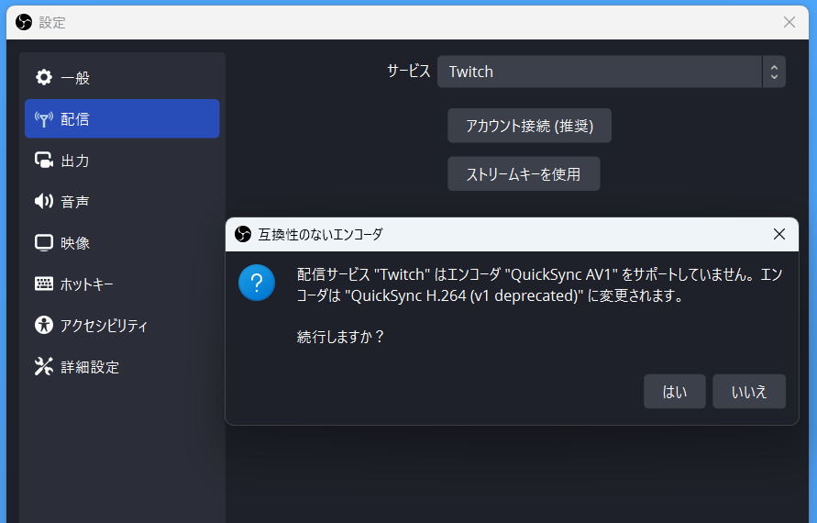Close the 互換性のないエンコーダ dialog
The image size is (817, 523).
pos(779,234)
